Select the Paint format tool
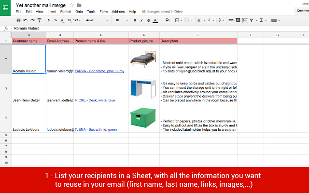Viewport: 309px width, 193px height. point(40,20)
